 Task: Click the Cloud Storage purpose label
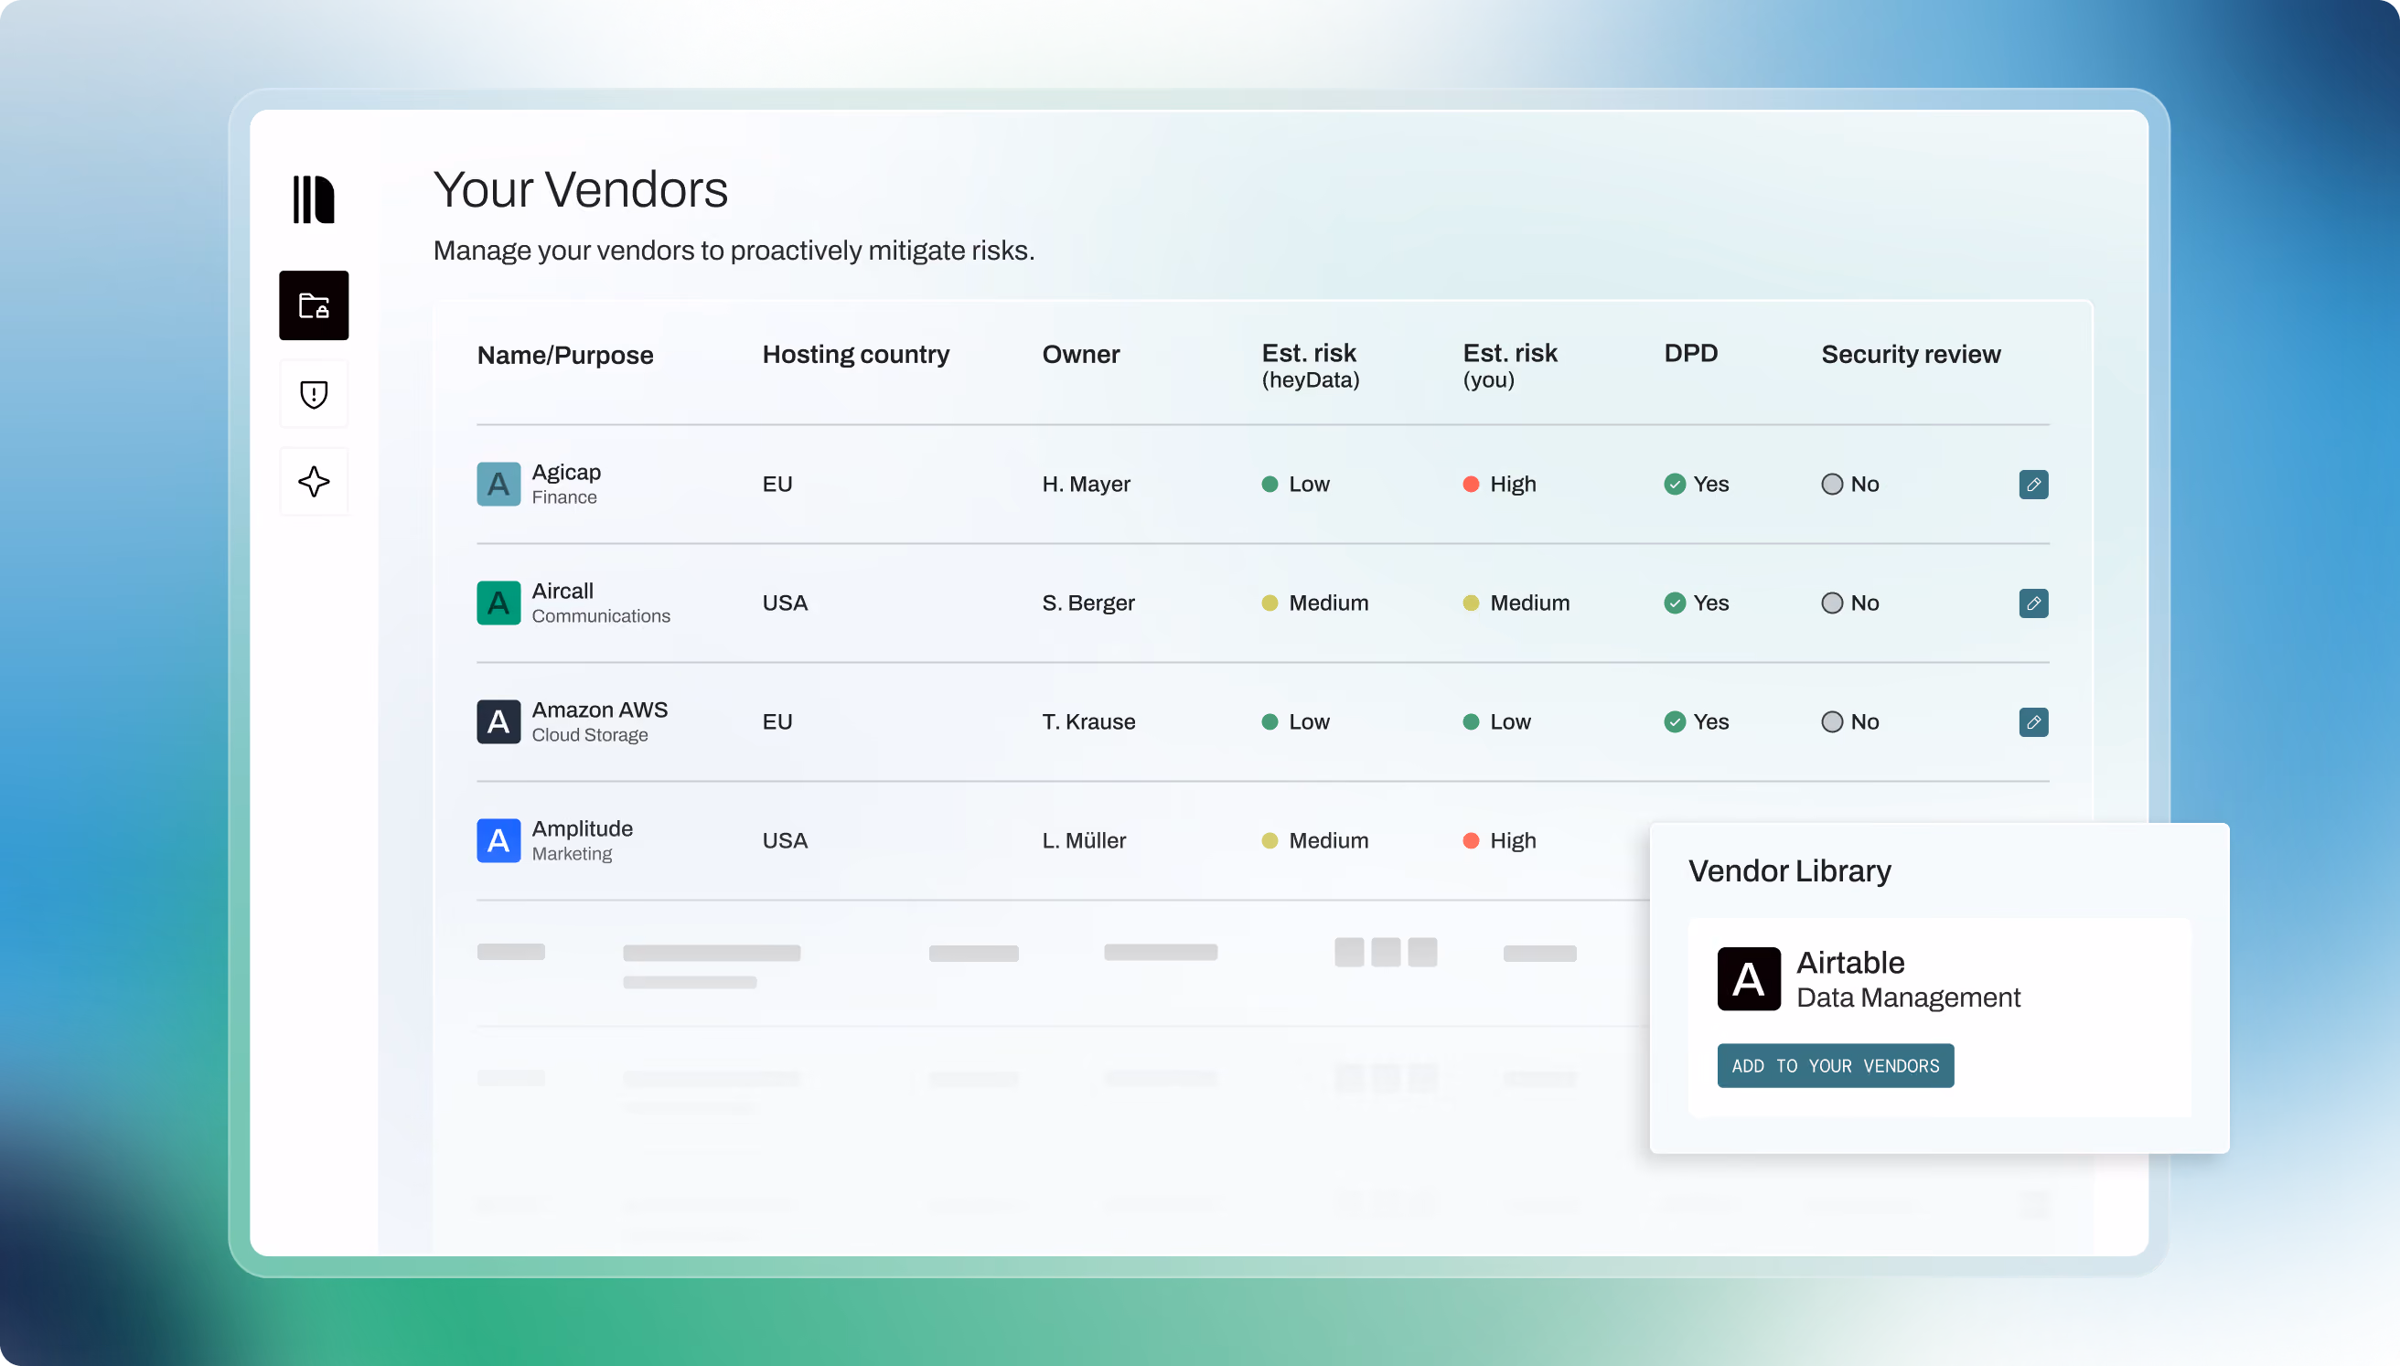tap(589, 735)
